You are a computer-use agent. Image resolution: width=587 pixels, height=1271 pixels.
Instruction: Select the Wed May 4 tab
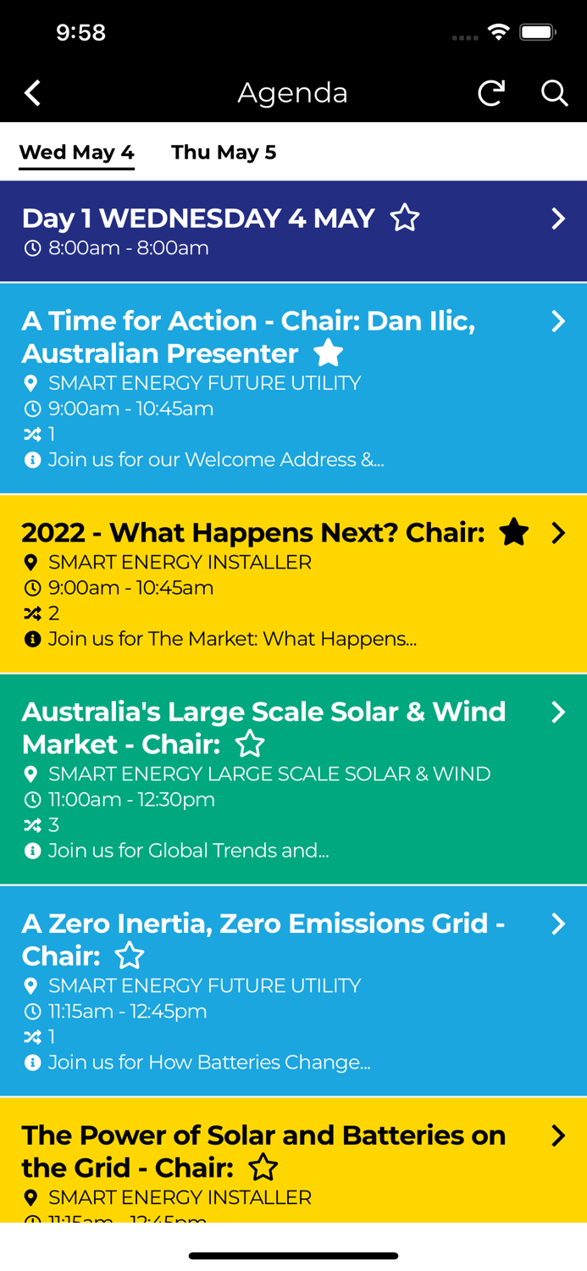click(x=76, y=152)
